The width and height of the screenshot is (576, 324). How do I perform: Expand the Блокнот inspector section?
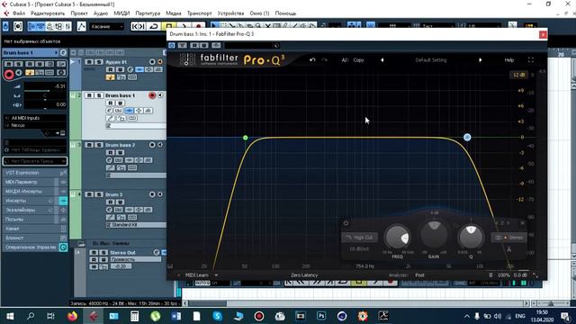pyautogui.click(x=31, y=238)
